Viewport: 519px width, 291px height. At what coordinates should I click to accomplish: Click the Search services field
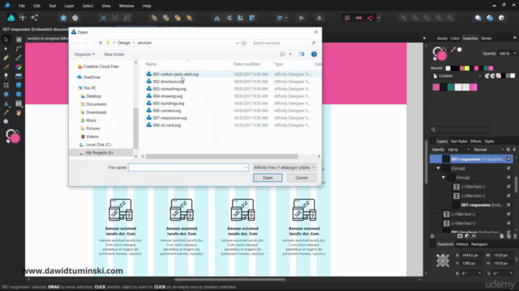(x=283, y=43)
